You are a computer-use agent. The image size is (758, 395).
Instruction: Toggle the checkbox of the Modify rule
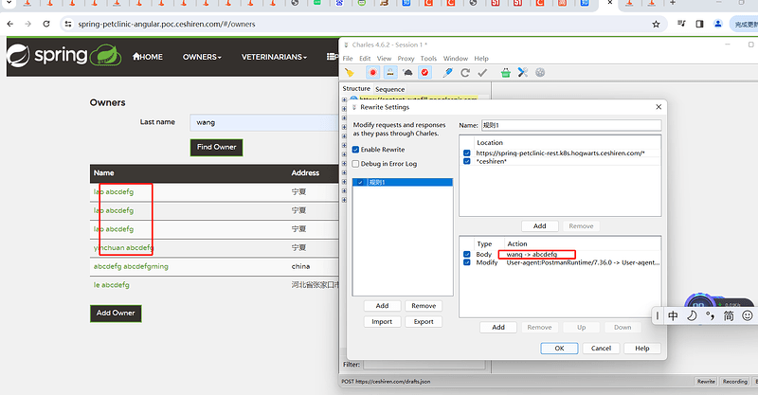pos(467,262)
